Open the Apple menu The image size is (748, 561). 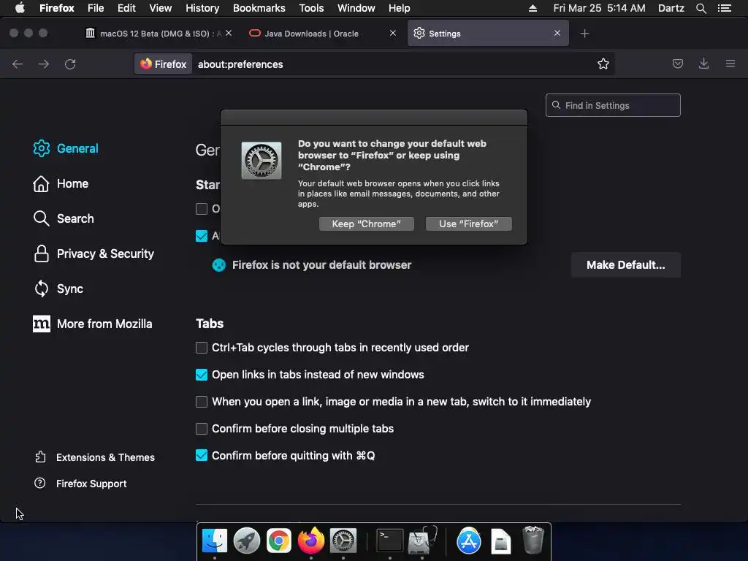[20, 8]
